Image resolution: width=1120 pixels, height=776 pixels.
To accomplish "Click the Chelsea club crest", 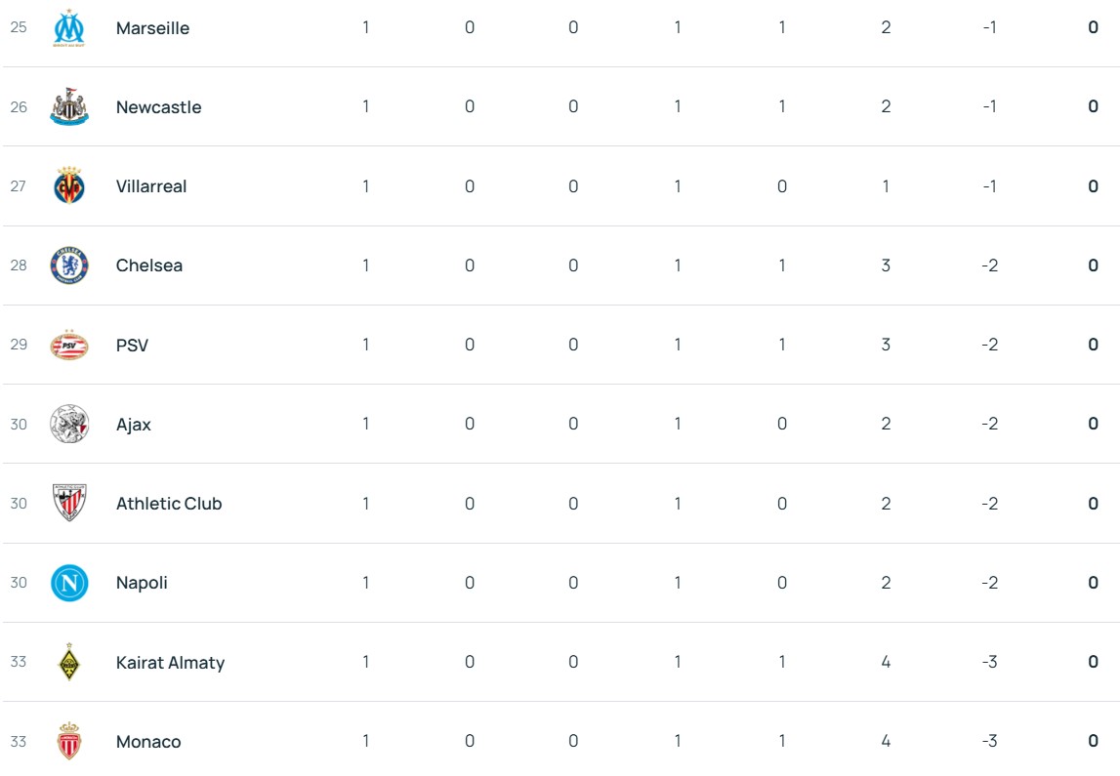I will point(69,265).
